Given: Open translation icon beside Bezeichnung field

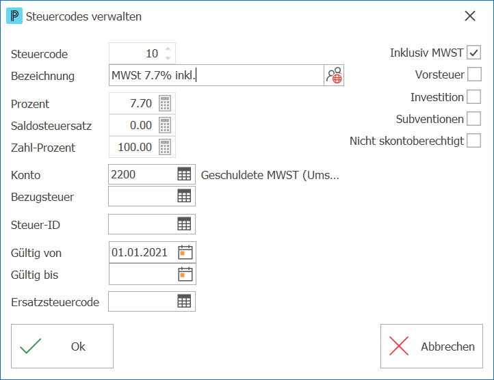Looking at the screenshot, I should pyautogui.click(x=334, y=75).
